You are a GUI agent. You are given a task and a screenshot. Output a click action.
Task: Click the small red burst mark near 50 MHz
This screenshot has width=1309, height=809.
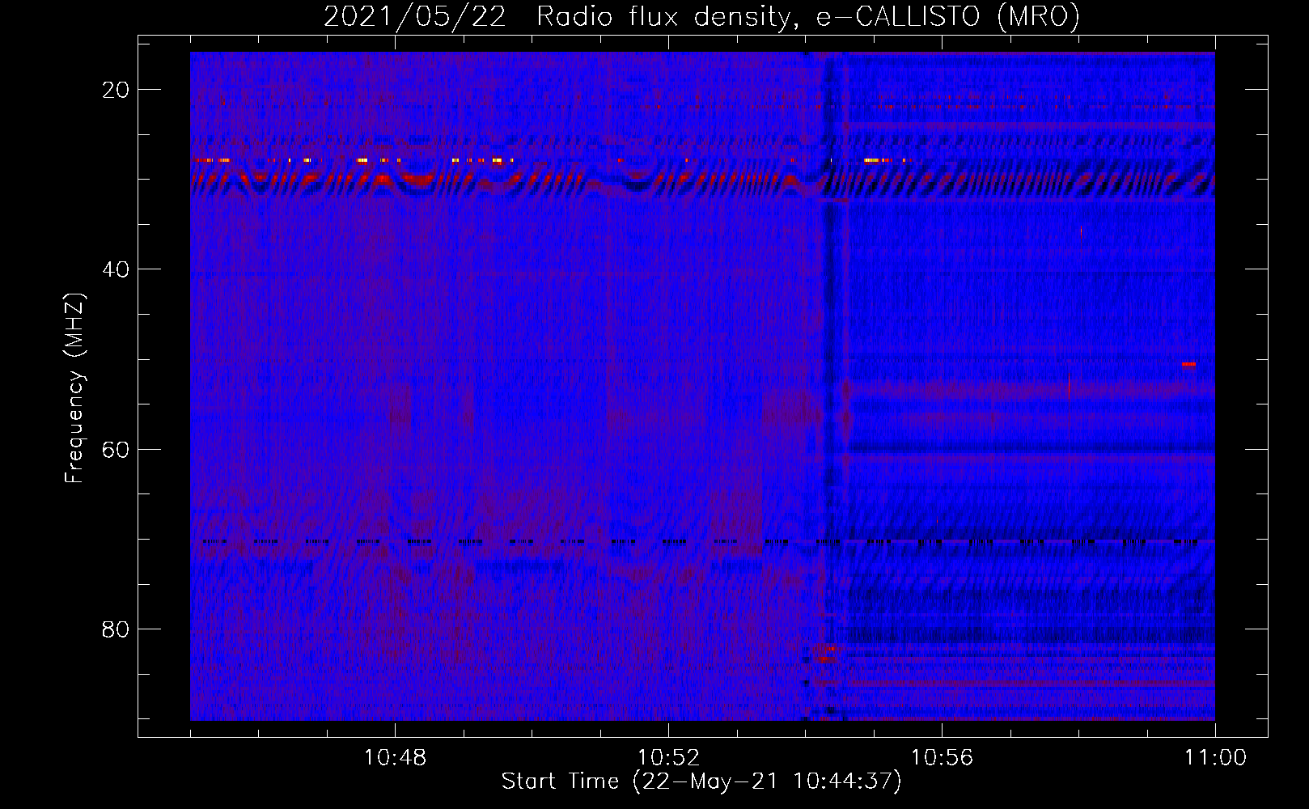(1188, 364)
